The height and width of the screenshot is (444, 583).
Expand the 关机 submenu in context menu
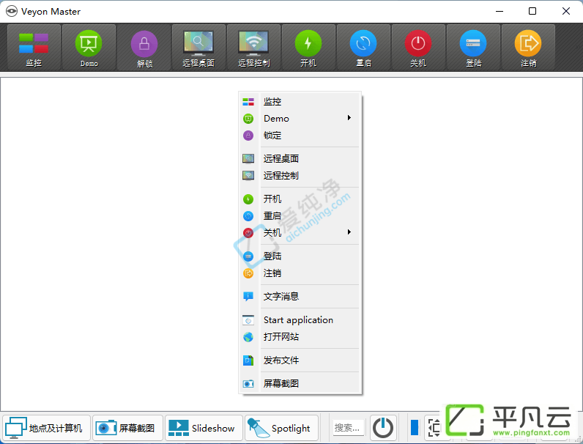[x=300, y=233]
